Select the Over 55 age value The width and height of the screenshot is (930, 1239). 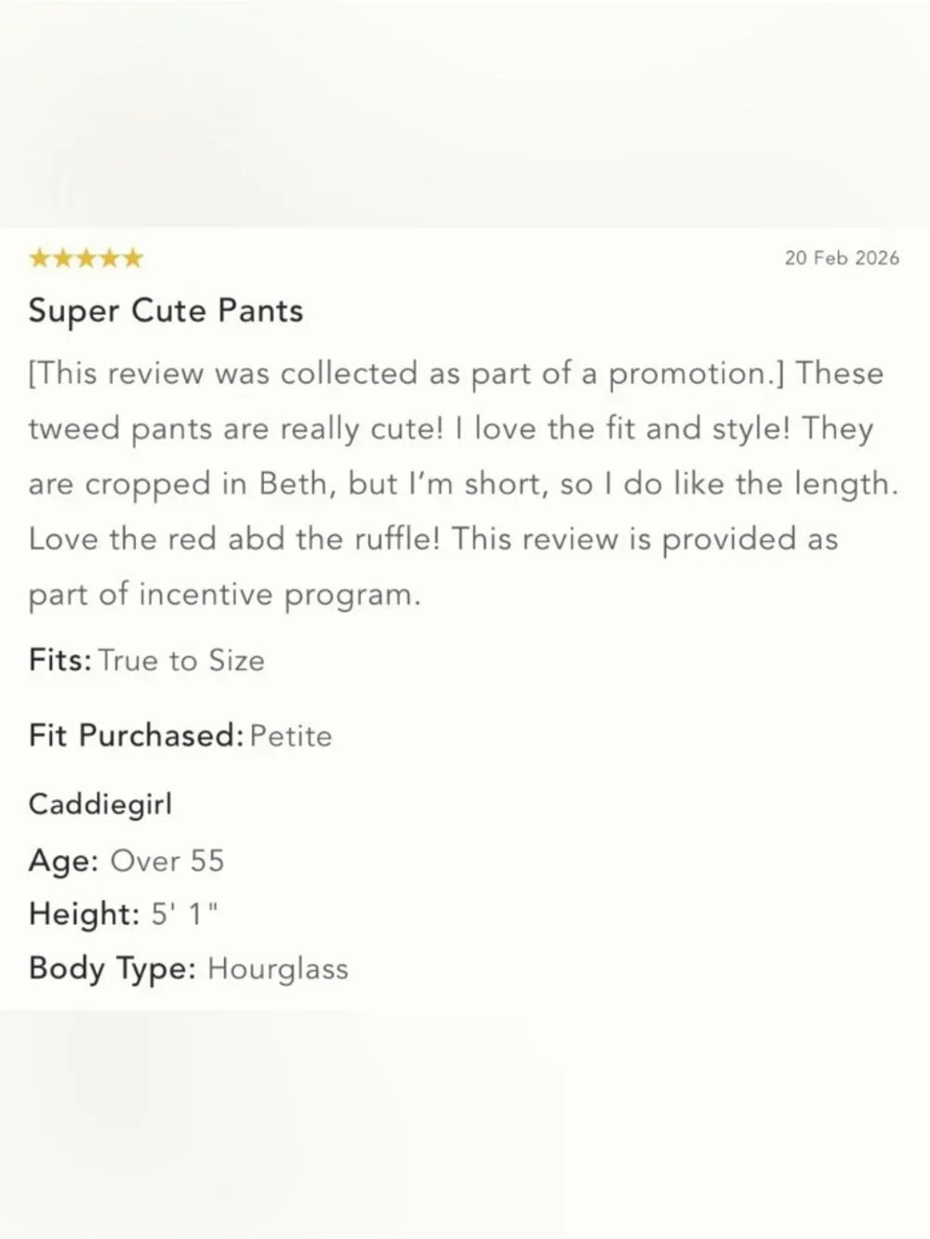point(167,861)
